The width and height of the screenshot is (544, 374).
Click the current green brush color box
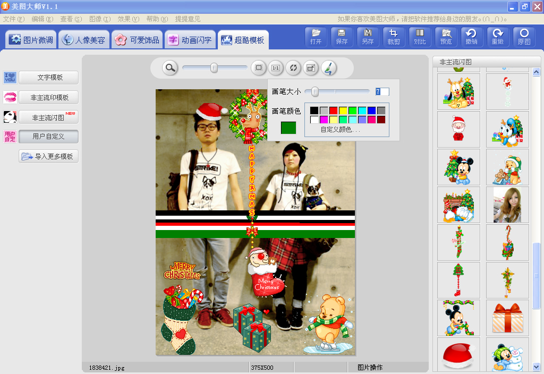pos(288,127)
